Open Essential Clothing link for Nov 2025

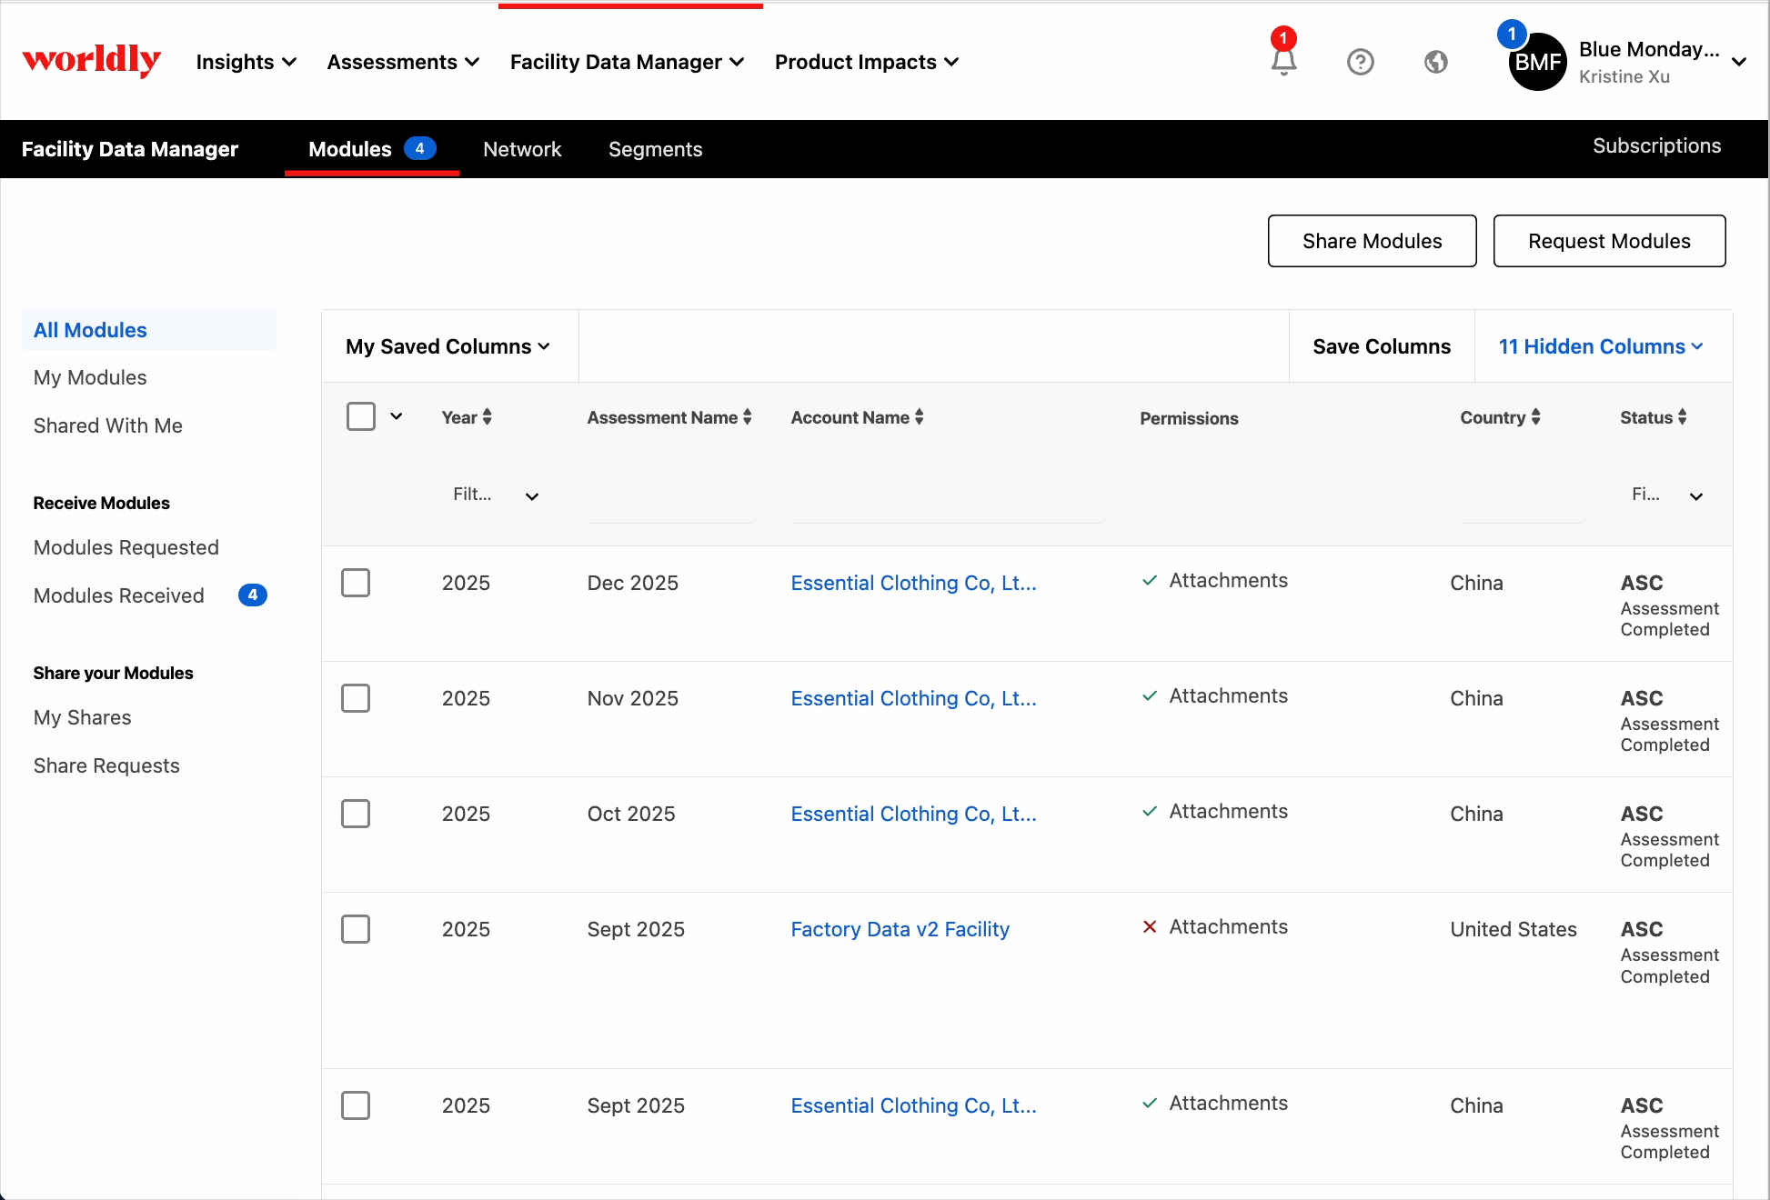[913, 698]
